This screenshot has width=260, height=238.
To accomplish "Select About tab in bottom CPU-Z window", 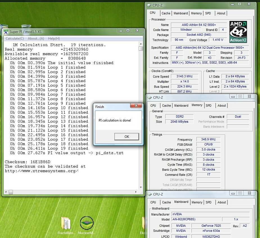I will [221, 202].
